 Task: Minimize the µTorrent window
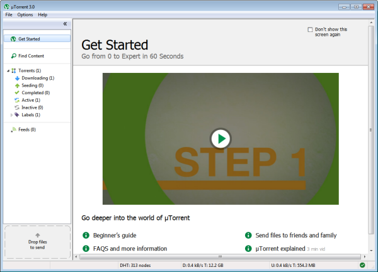coord(344,7)
